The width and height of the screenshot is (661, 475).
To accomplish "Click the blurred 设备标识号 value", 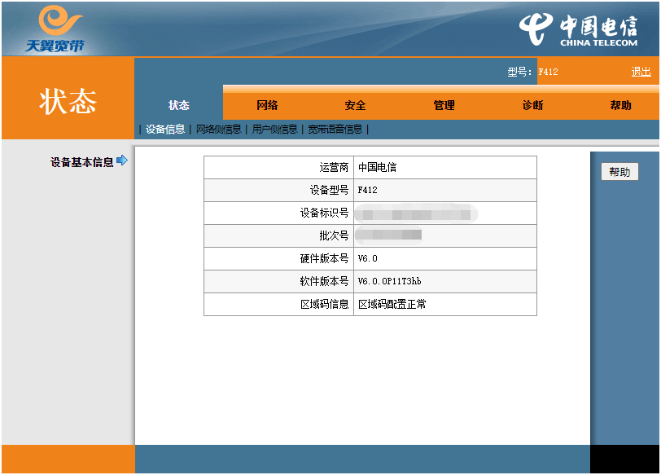I will pyautogui.click(x=416, y=214).
